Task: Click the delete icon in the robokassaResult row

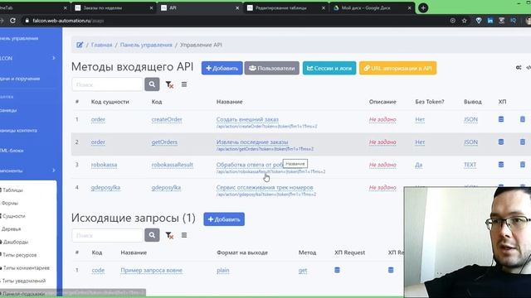Action: pyautogui.click(x=523, y=164)
